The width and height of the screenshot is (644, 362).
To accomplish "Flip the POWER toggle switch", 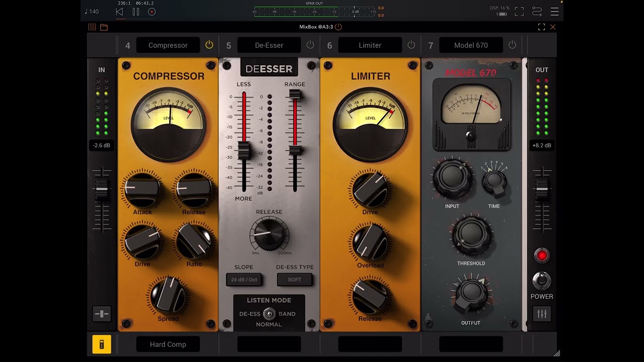I will coord(542,280).
